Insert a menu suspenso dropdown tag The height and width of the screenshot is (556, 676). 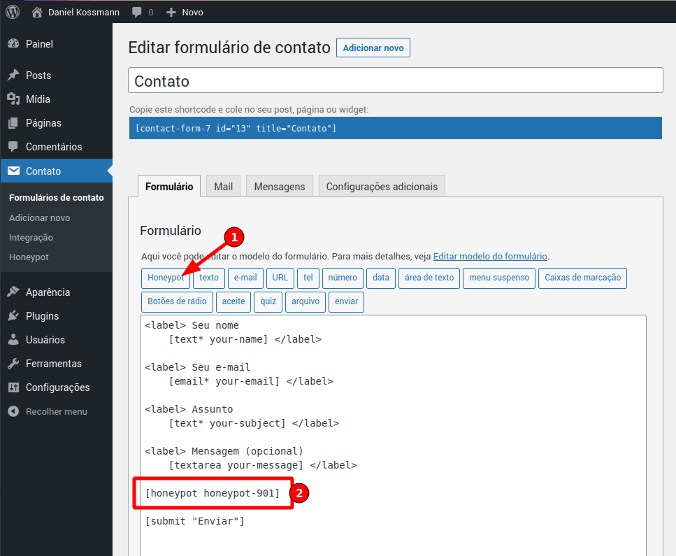pos(499,278)
